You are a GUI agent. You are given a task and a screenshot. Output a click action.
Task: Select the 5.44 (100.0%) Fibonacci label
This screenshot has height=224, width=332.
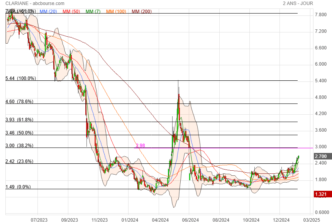(x=20, y=78)
